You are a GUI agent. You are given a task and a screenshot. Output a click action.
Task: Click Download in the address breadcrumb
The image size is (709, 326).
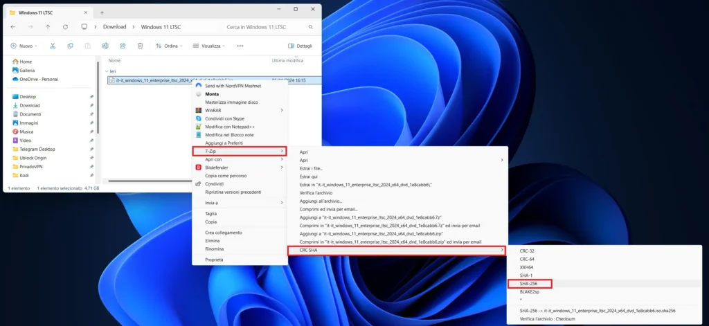[114, 27]
